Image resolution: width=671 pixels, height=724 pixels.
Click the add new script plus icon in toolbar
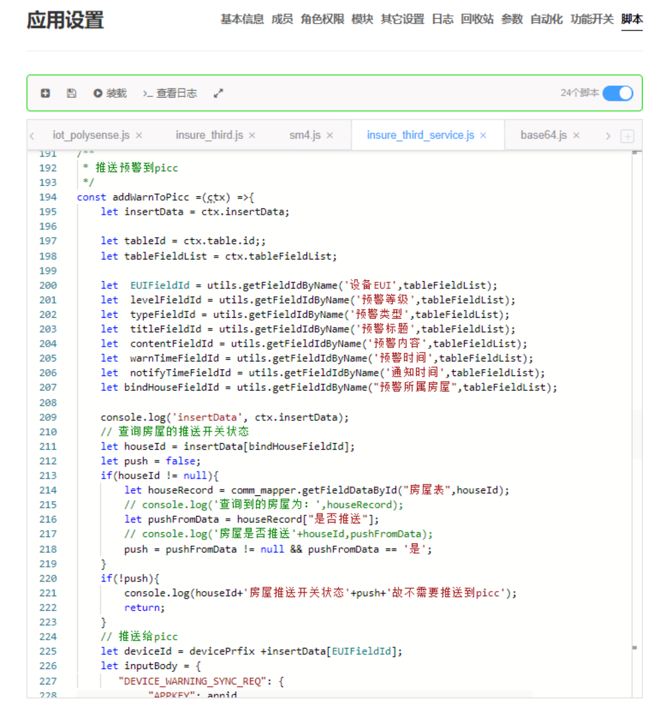[45, 93]
